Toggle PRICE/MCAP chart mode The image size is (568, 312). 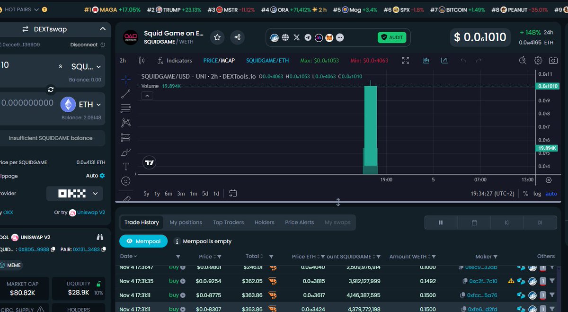point(219,61)
